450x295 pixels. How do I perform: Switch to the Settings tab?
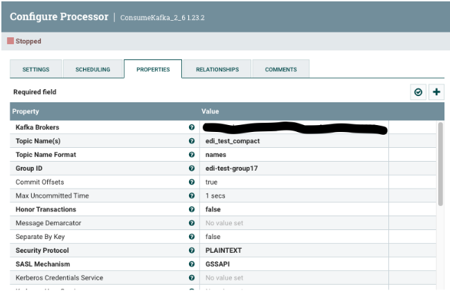pos(36,69)
